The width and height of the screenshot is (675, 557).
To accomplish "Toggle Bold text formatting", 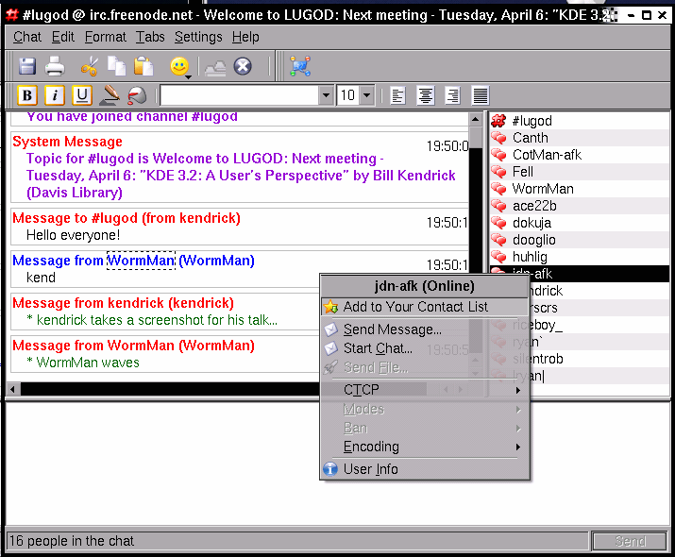I will [x=27, y=95].
